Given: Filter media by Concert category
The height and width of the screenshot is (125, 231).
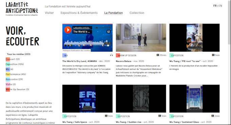Looking at the screenshot, I should [13, 59].
